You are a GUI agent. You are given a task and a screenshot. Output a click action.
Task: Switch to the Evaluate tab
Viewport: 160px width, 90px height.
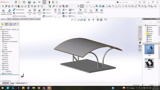click(38, 19)
